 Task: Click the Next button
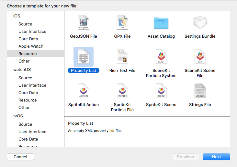tap(217, 157)
